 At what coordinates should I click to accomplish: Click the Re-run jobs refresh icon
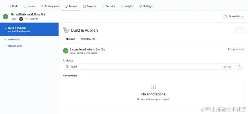(x=226, y=16)
